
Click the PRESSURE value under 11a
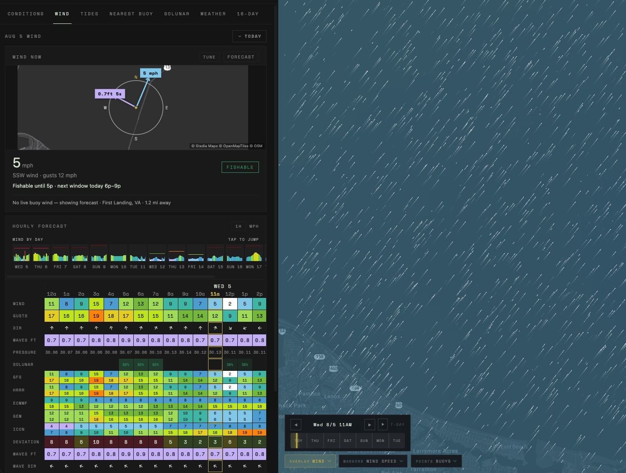(215, 352)
